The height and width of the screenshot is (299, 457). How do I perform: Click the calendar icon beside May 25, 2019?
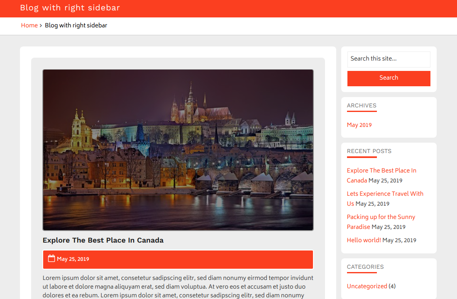coord(51,258)
